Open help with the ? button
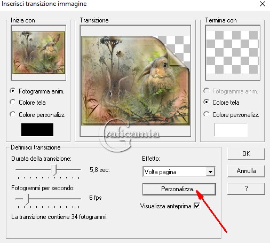Viewport: 270px width, 243px height. point(246,189)
